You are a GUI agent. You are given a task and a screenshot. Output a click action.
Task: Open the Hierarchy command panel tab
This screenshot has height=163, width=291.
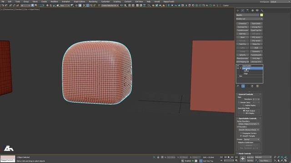click(x=247, y=10)
